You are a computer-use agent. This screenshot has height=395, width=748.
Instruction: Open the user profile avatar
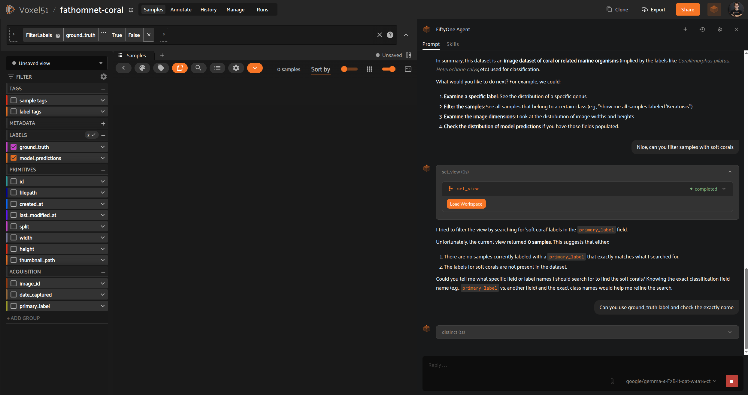[736, 9]
